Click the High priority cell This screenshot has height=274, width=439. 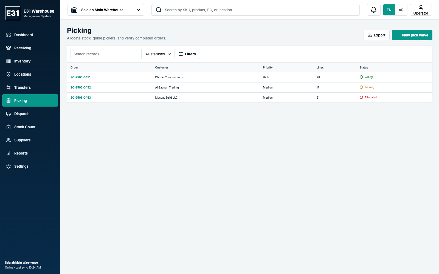point(266,77)
